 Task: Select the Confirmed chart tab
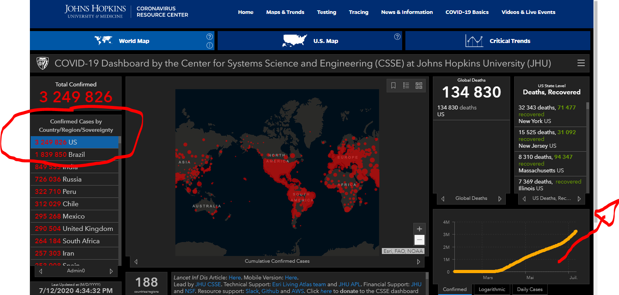click(455, 289)
